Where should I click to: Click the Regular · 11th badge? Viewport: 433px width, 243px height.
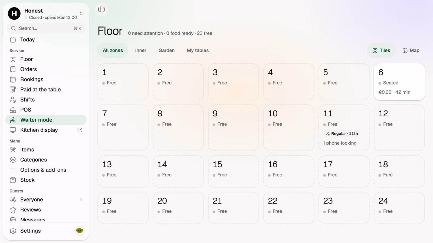pyautogui.click(x=342, y=134)
